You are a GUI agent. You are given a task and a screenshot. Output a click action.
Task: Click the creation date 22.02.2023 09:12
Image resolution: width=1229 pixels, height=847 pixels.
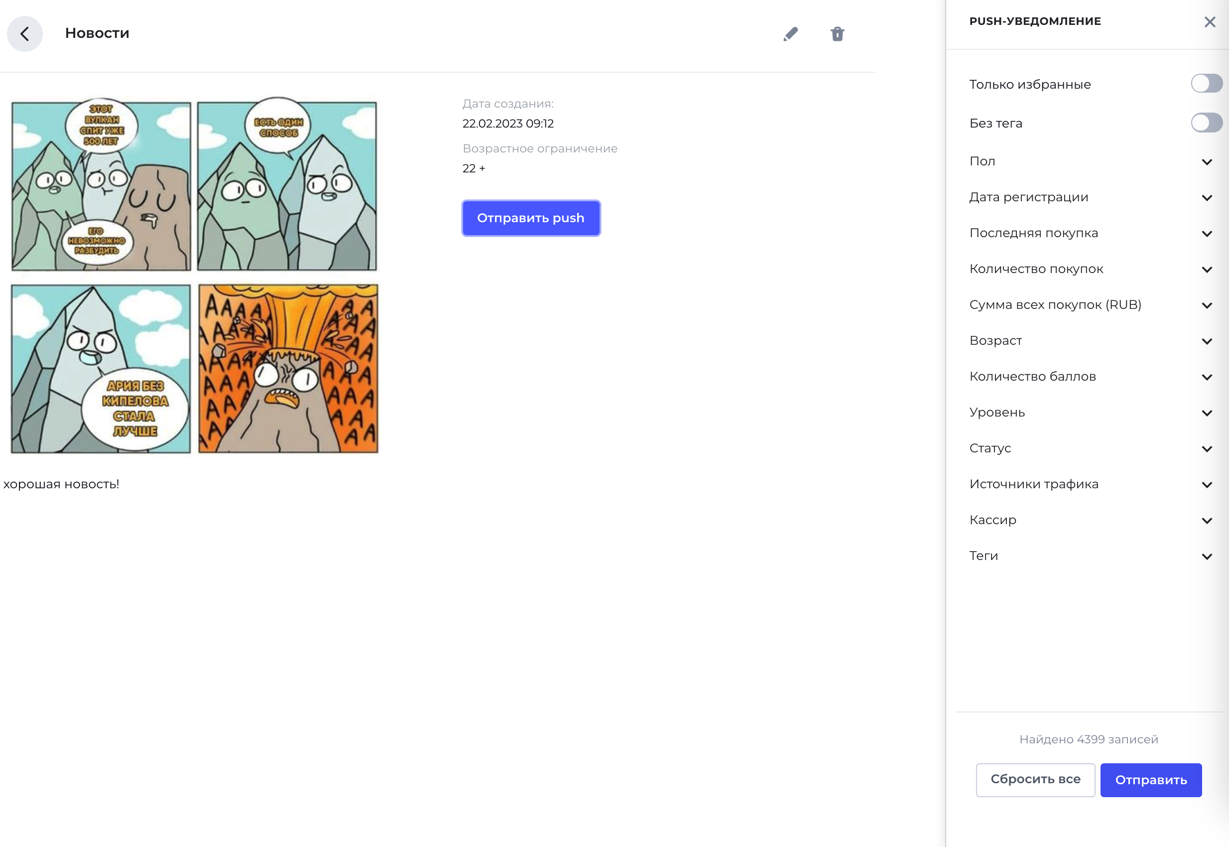(x=507, y=124)
